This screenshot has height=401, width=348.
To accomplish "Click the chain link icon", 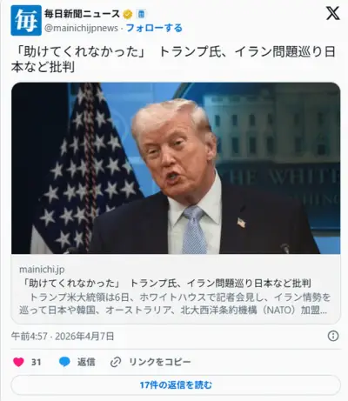I will click(116, 362).
